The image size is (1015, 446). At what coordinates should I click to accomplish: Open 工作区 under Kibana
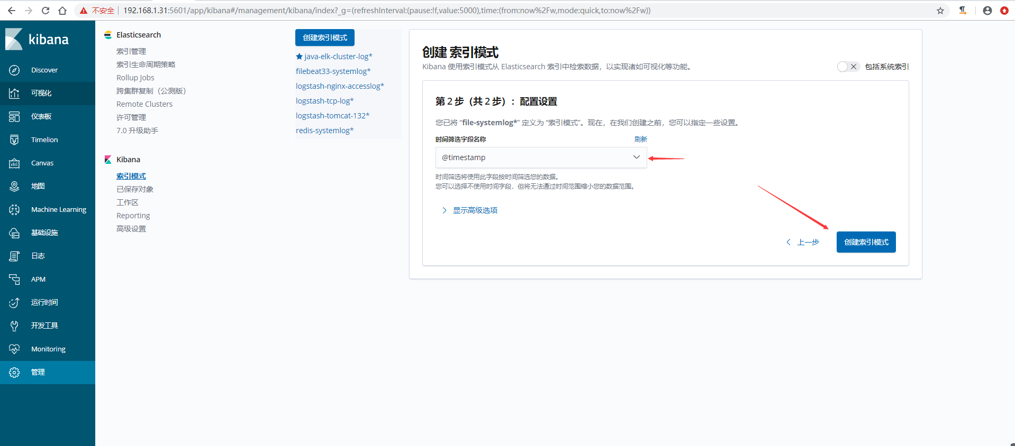tap(128, 202)
